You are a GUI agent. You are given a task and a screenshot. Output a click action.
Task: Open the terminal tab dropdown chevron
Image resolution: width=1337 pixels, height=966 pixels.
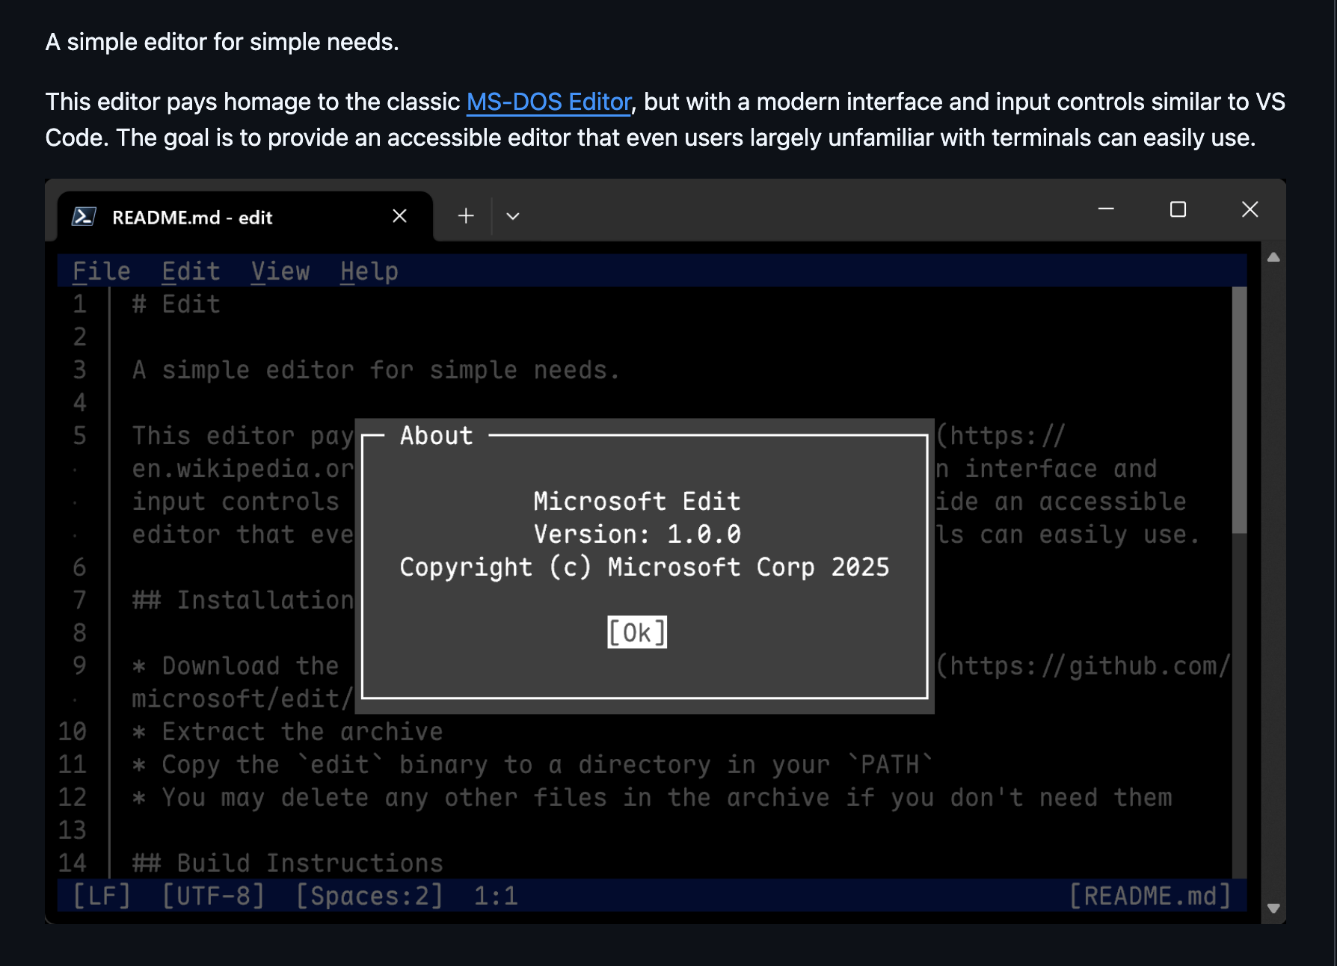[512, 216]
